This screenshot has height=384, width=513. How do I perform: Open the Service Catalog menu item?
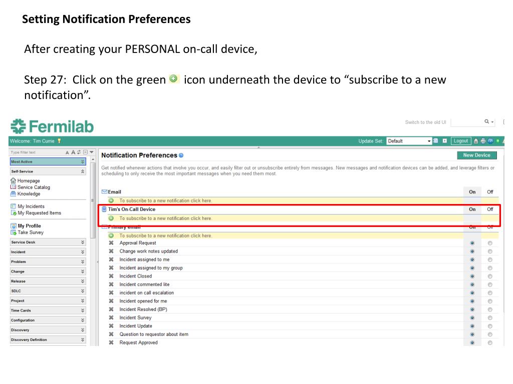pos(34,187)
